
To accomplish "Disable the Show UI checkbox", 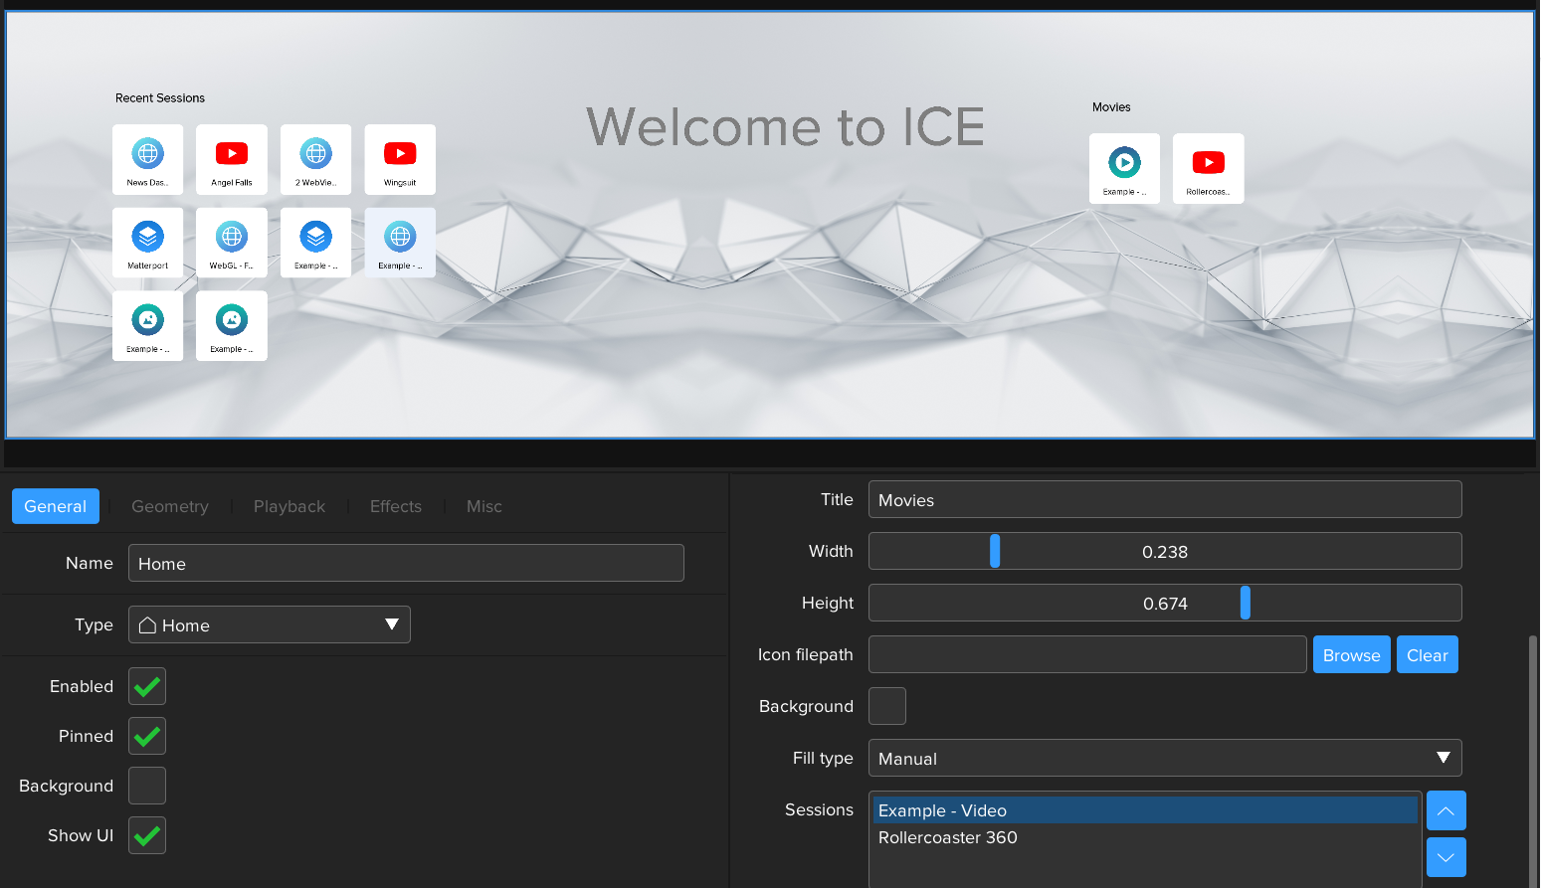I will [147, 835].
